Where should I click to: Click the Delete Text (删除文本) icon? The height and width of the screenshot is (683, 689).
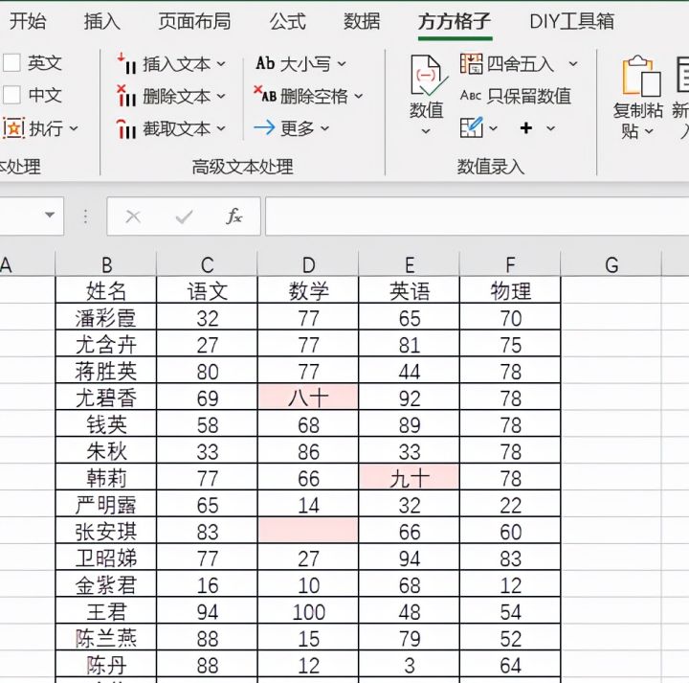point(126,96)
